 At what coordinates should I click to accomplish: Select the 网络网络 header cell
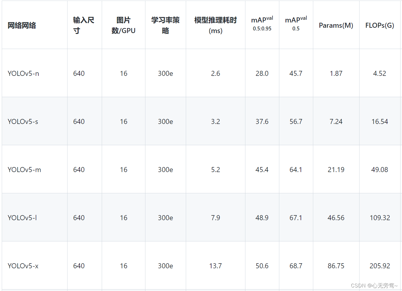coord(22,25)
